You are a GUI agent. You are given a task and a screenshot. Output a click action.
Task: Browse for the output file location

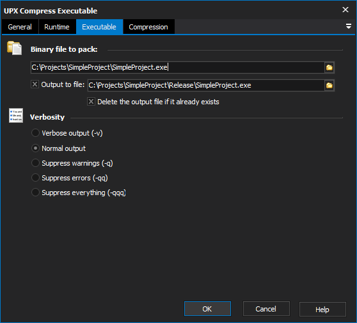[x=329, y=85]
